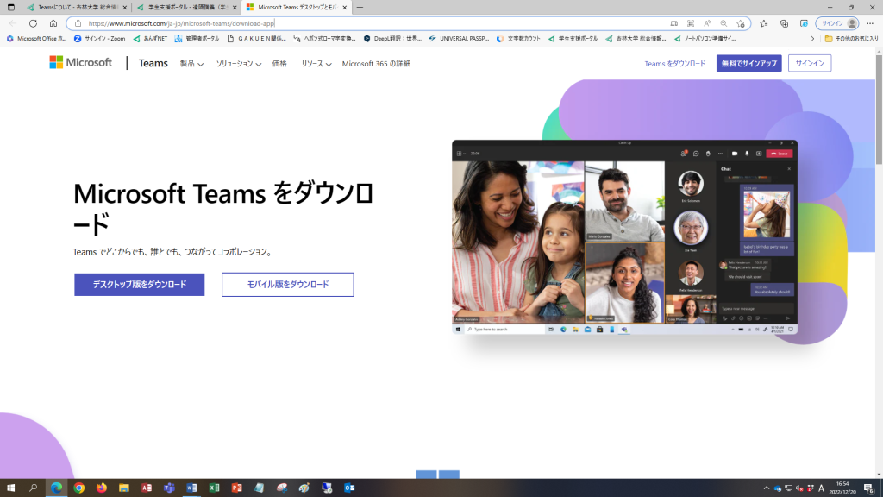Image resolution: width=883 pixels, height=497 pixels.
Task: Switch to the 学生支援ポータル tab
Action: [x=186, y=7]
